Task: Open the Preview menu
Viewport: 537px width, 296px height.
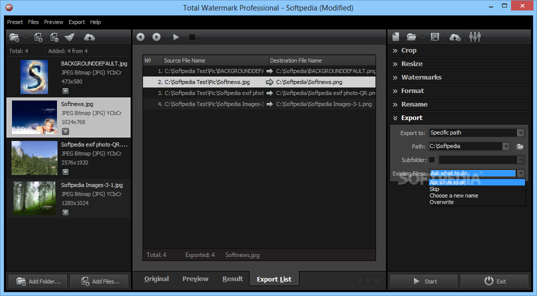Action: [x=53, y=22]
